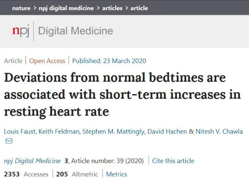Open the Metrics link

116,174
